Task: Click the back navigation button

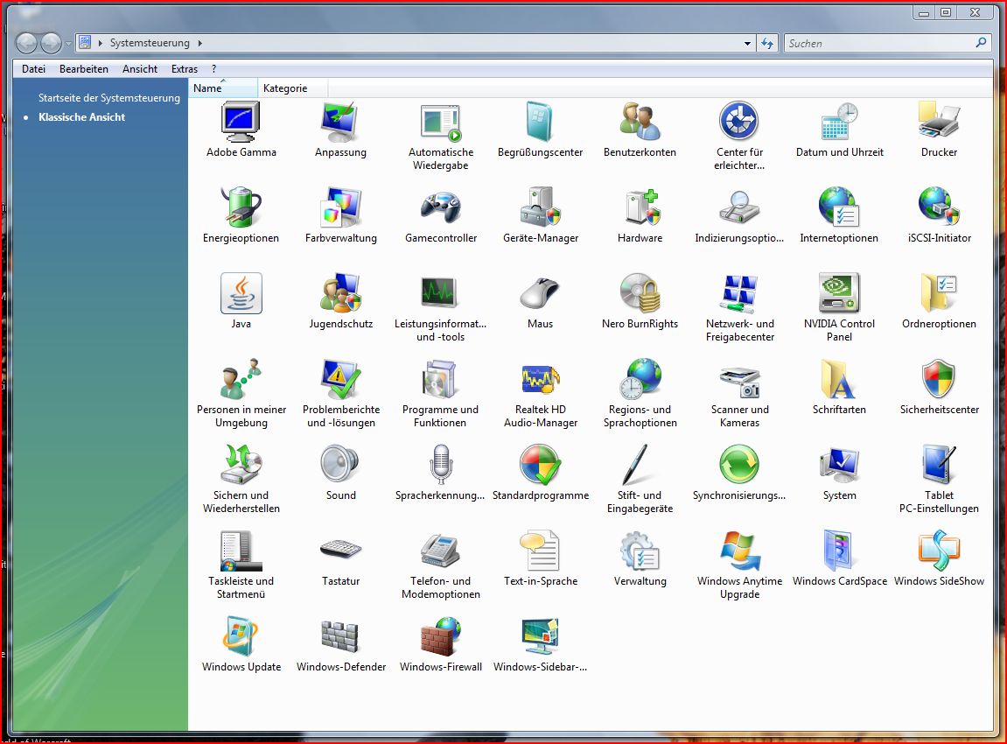Action: click(x=26, y=43)
